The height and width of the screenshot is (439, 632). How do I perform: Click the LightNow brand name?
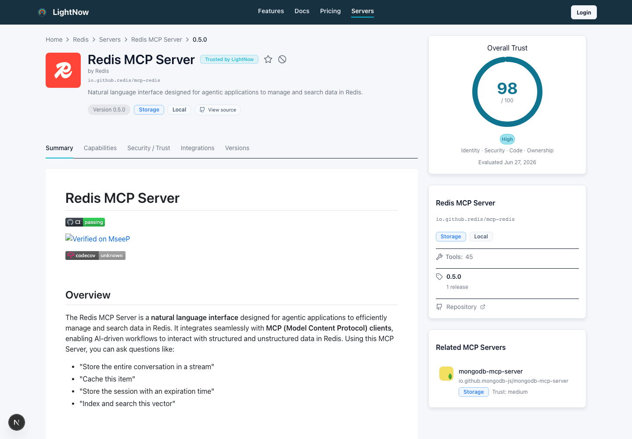coord(71,12)
